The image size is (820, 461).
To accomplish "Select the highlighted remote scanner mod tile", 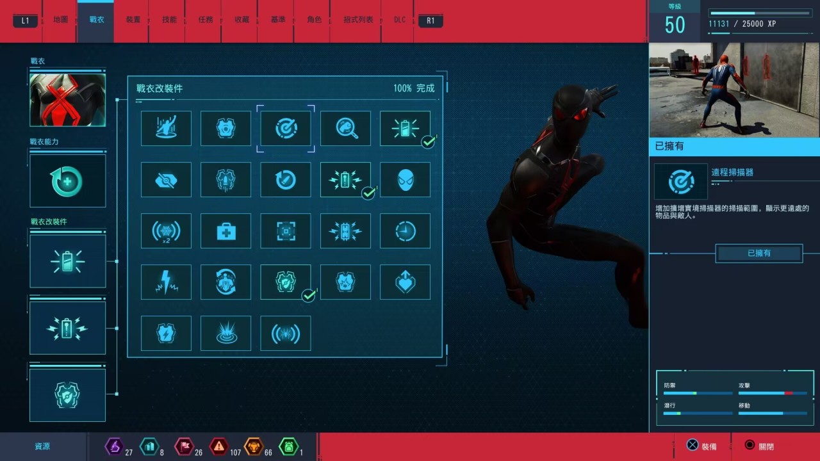I will pyautogui.click(x=286, y=128).
